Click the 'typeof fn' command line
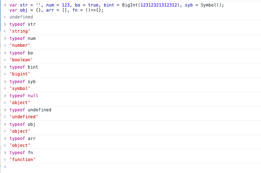 point(21,153)
